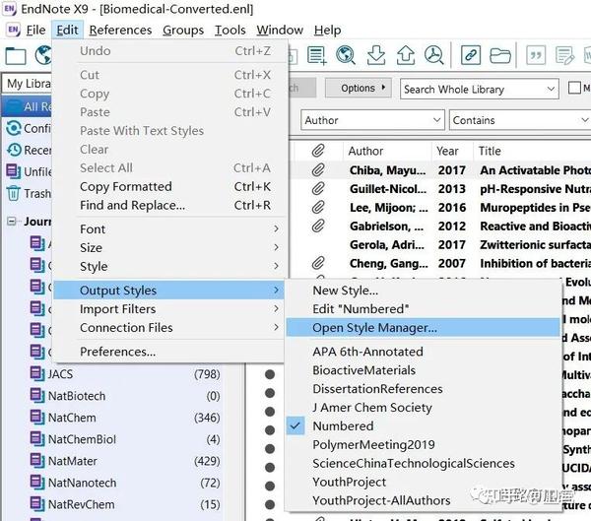591x521 pixels.
Task: Select Find and Replace menu item
Action: 167,205
